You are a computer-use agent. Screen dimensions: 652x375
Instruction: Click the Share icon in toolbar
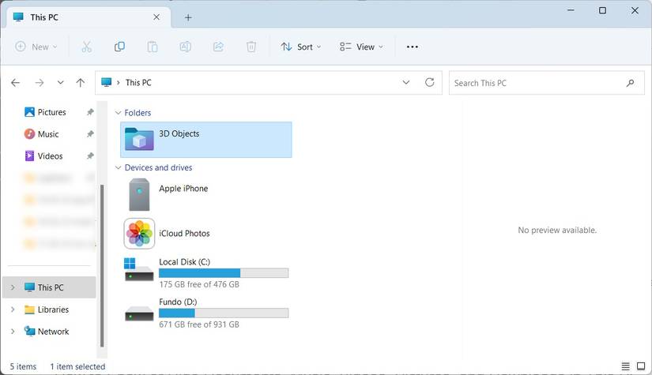[x=218, y=47]
